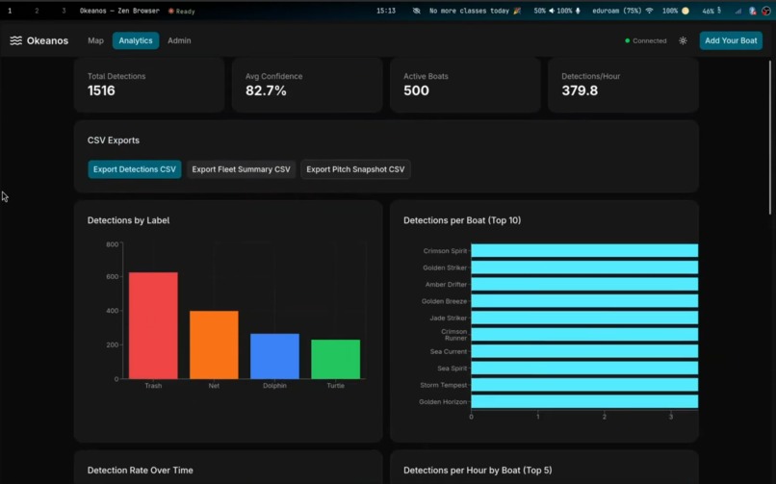
Task: Click the eye-slash icon in status bar
Action: 416,11
